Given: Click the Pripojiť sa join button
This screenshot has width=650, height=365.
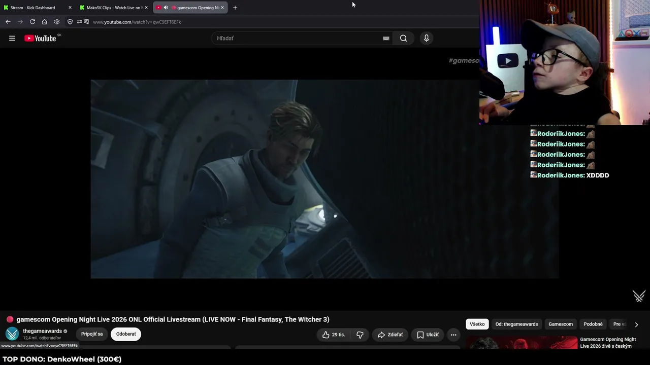Looking at the screenshot, I should (92, 334).
